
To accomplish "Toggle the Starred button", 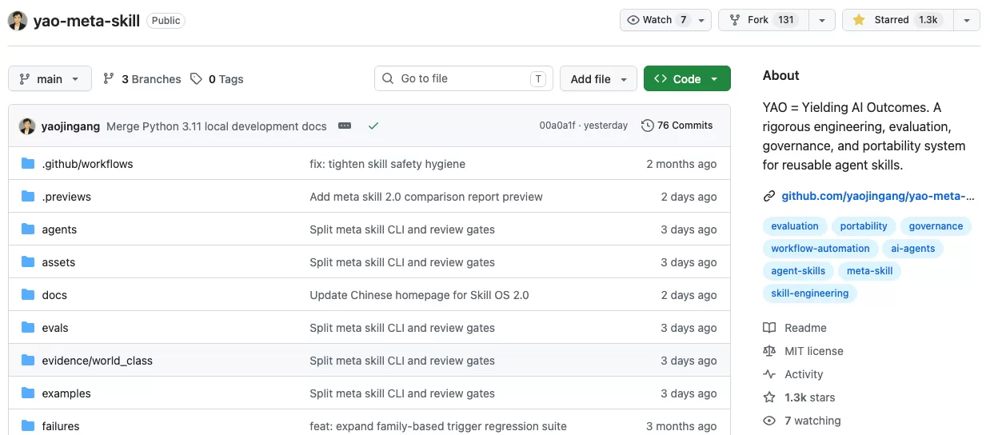I will click(x=898, y=20).
